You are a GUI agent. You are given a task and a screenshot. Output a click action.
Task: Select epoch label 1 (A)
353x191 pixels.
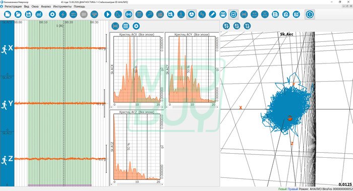tap(60, 26)
